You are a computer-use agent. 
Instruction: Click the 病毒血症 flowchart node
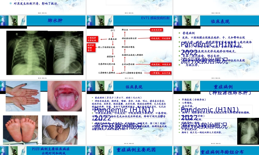[112, 39]
